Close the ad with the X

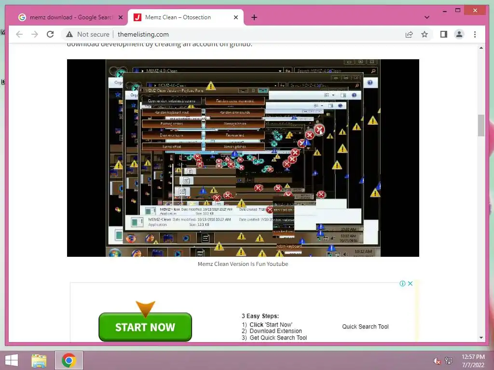click(410, 283)
